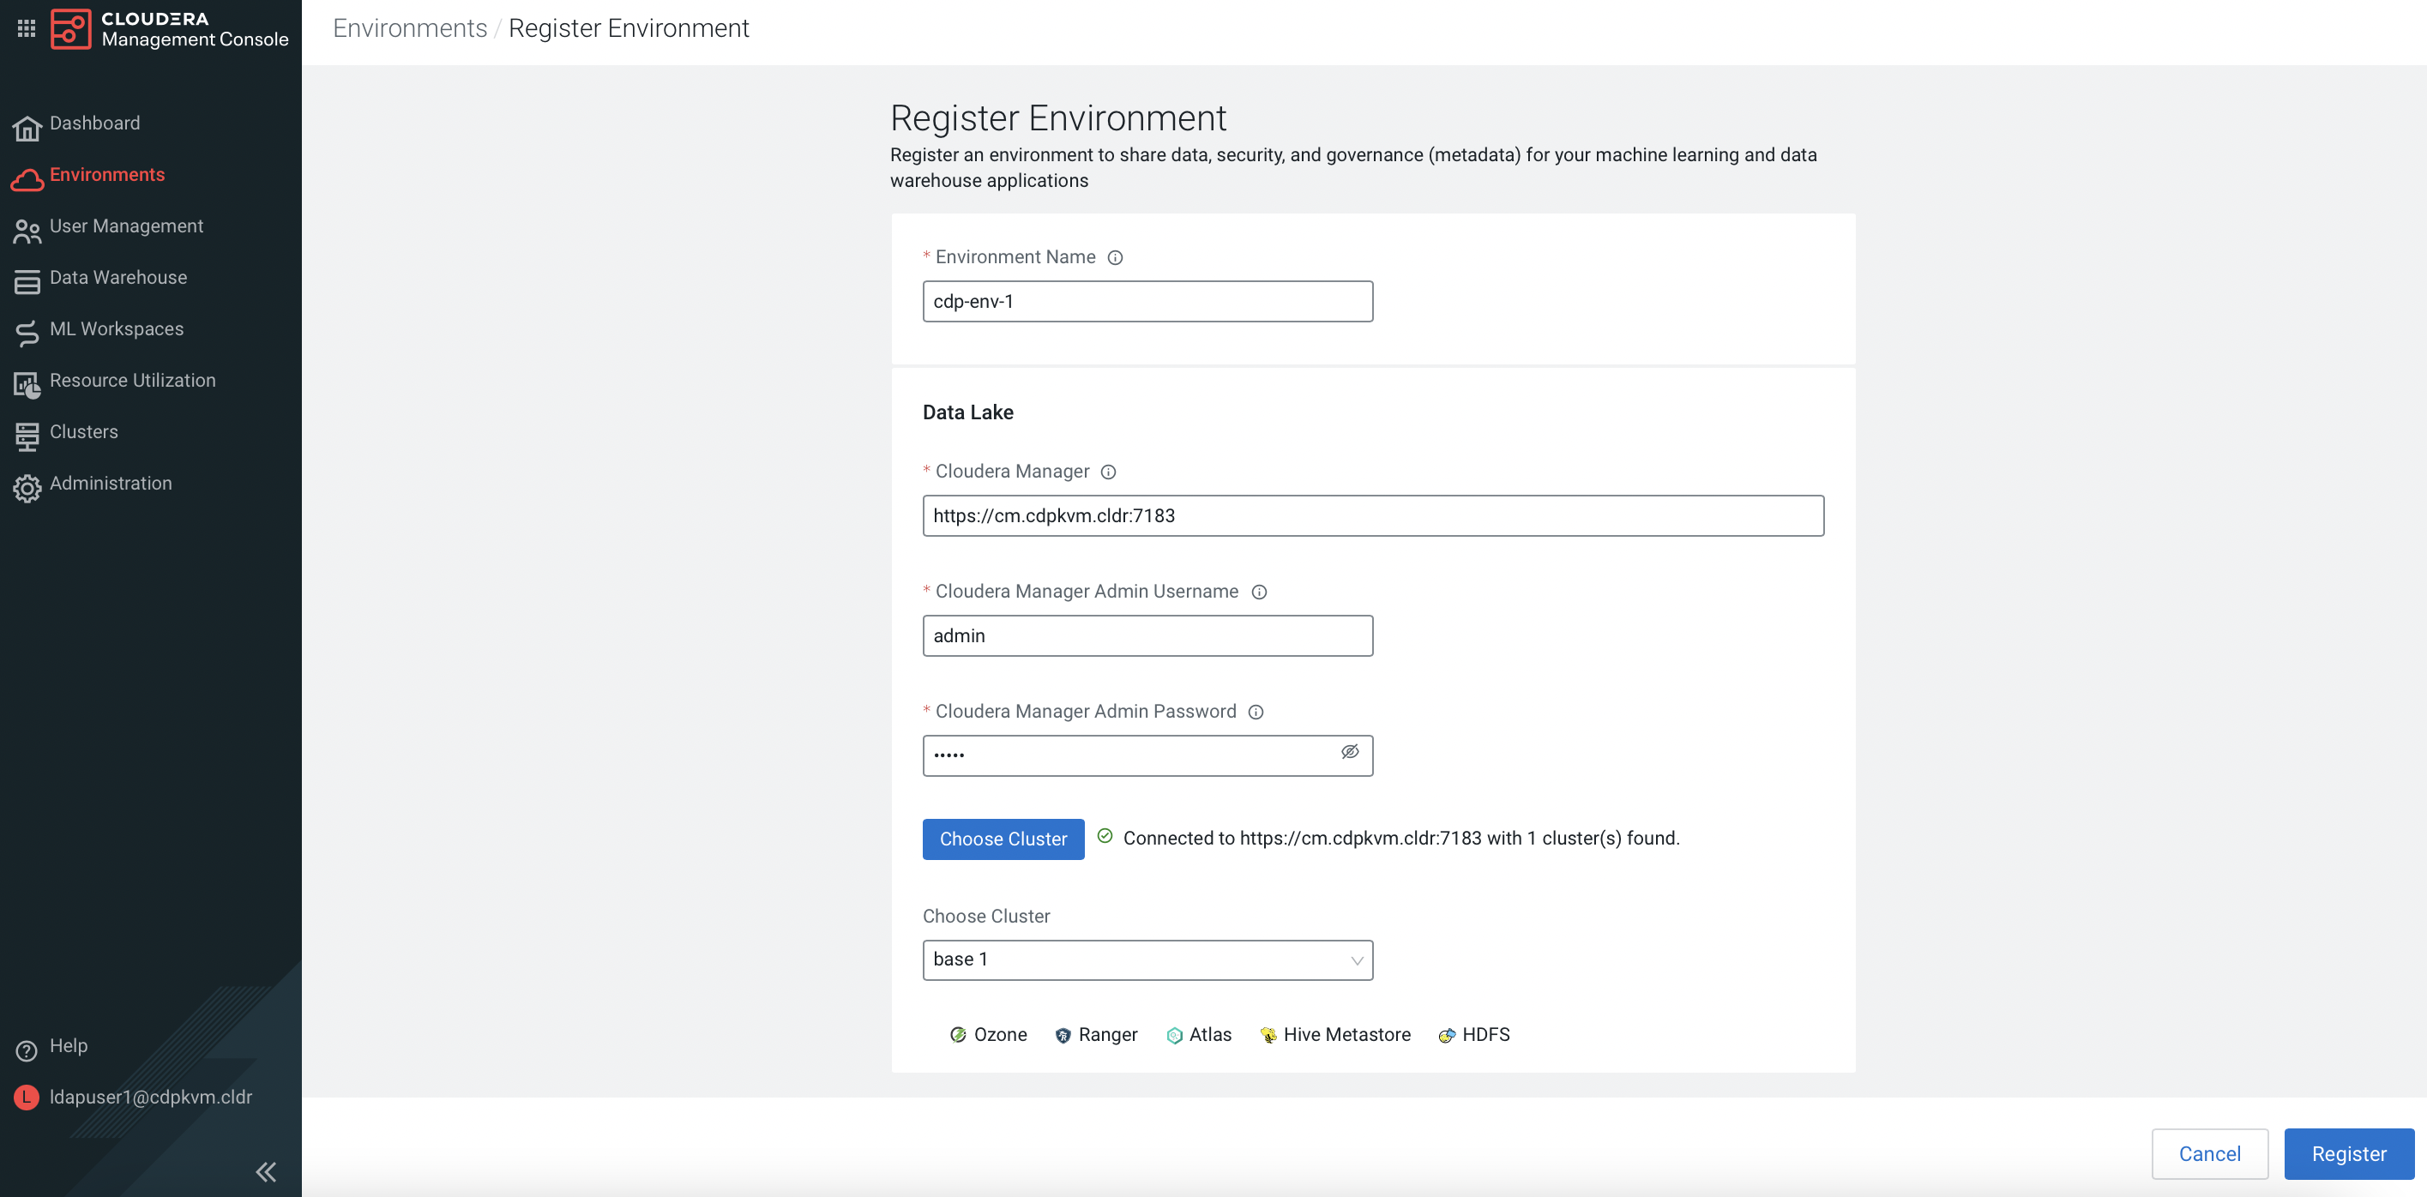Show the Cloudera Manager Admin Password
This screenshot has height=1197, width=2427.
[1349, 753]
